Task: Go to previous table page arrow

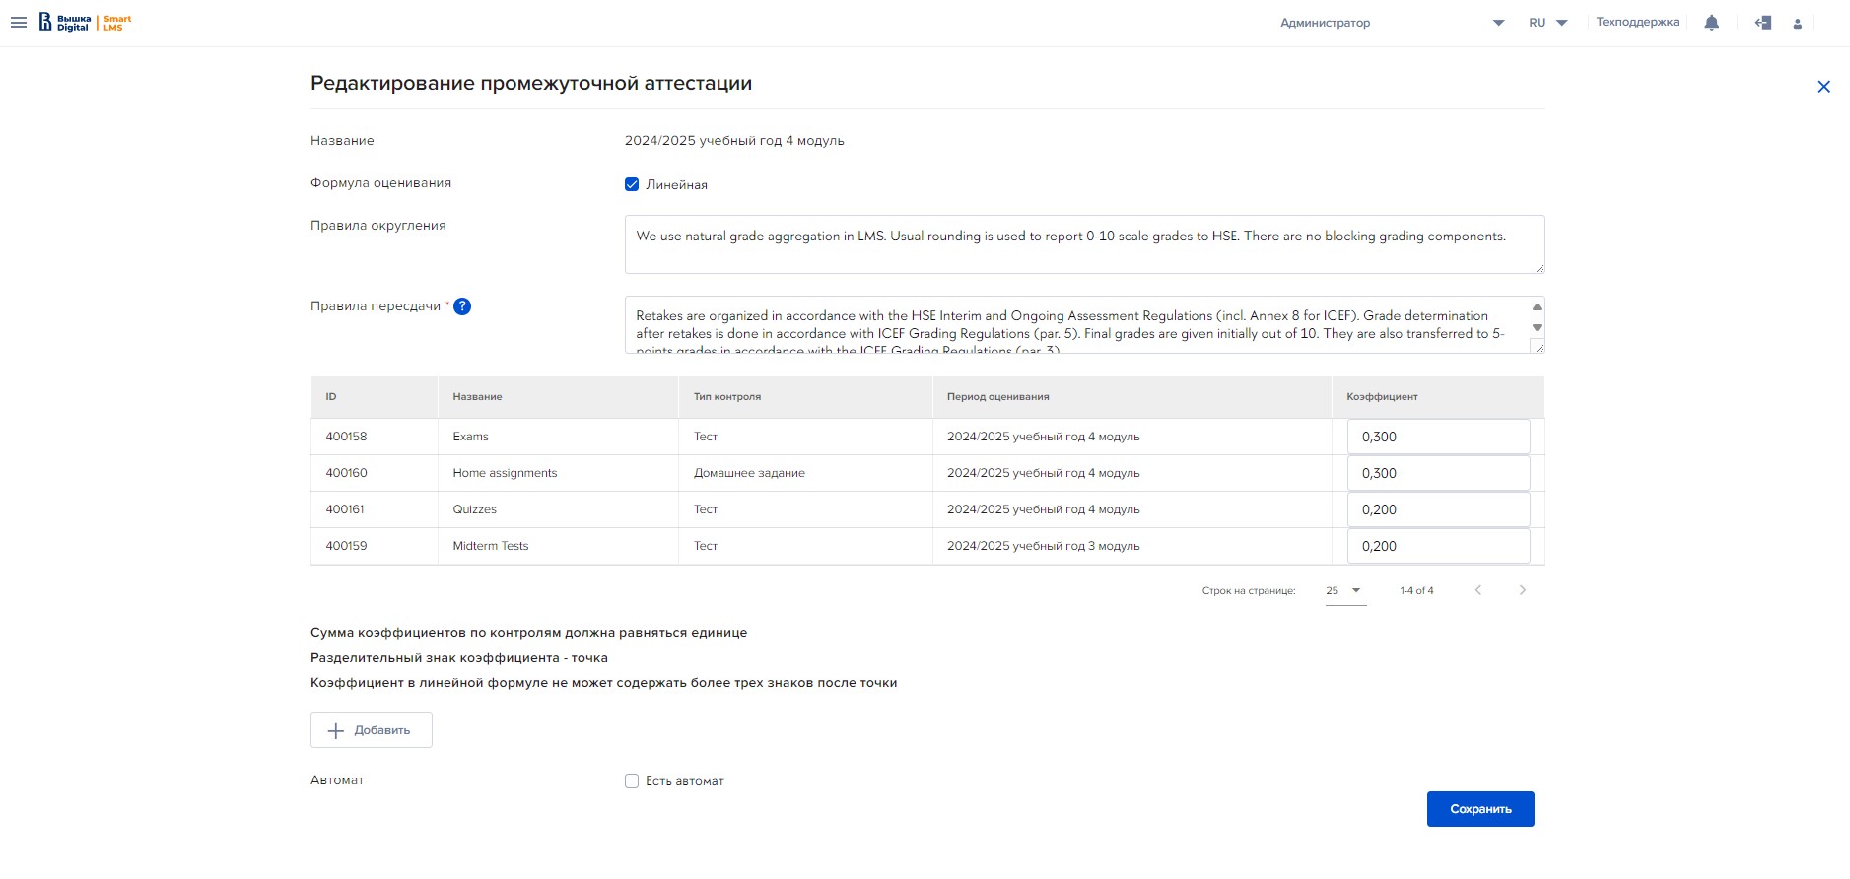Action: coord(1477,590)
